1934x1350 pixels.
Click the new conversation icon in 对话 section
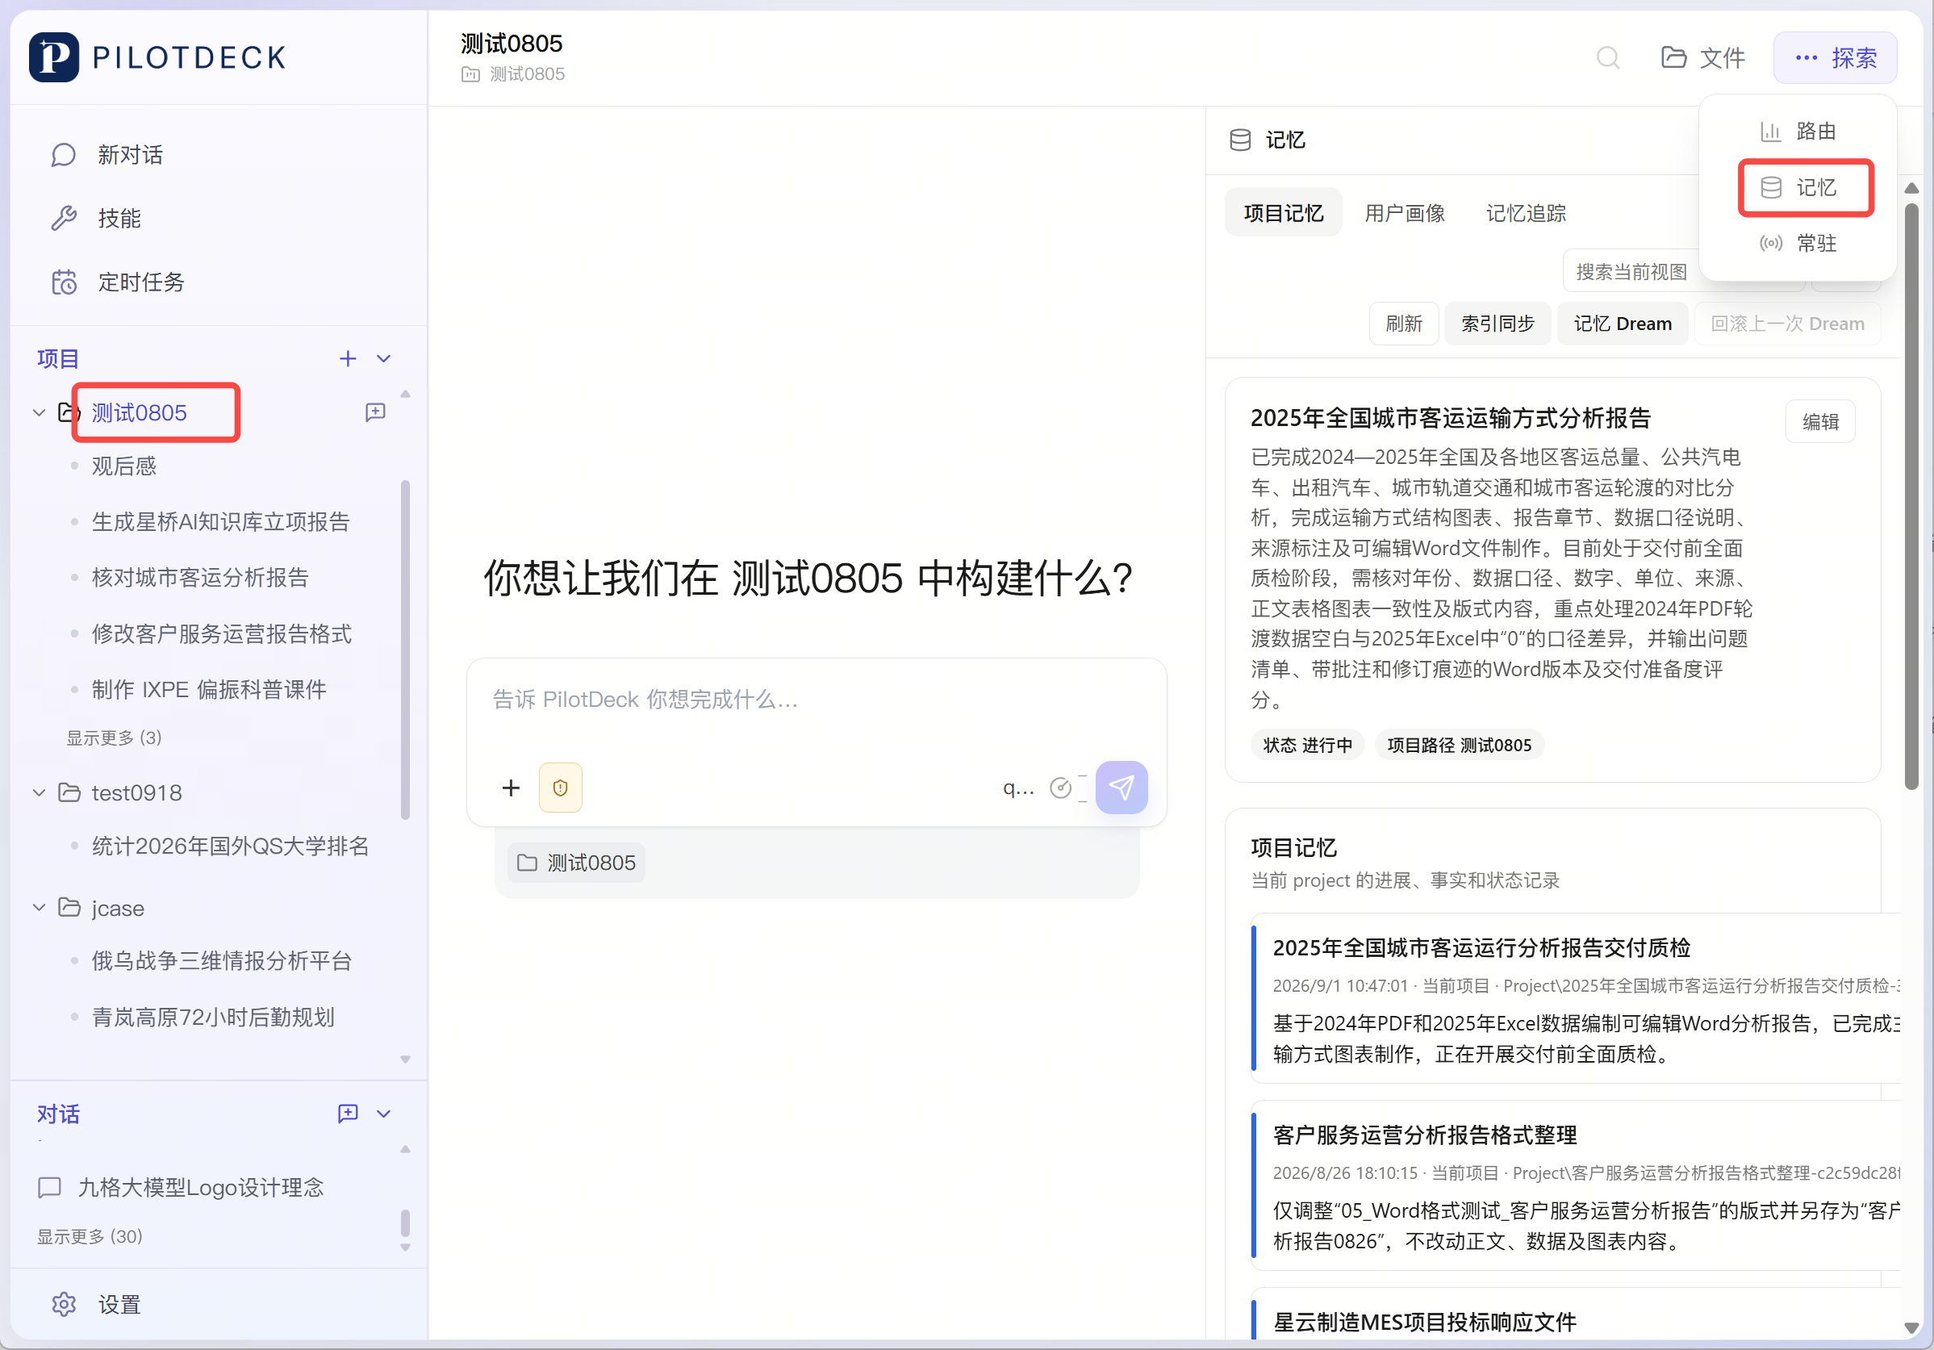[348, 1114]
